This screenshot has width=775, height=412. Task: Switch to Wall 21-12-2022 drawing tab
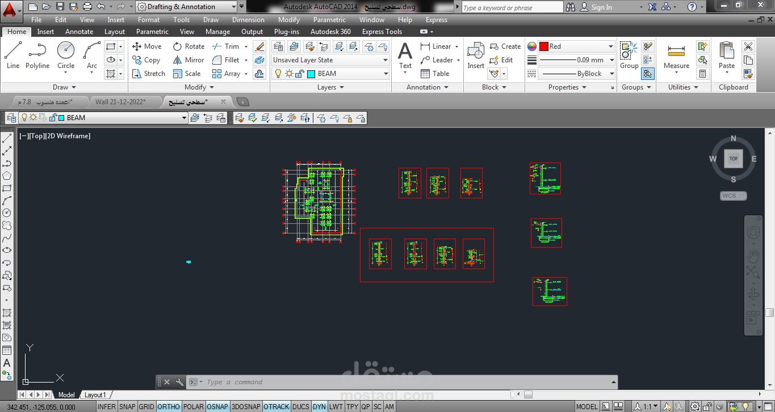(120, 102)
